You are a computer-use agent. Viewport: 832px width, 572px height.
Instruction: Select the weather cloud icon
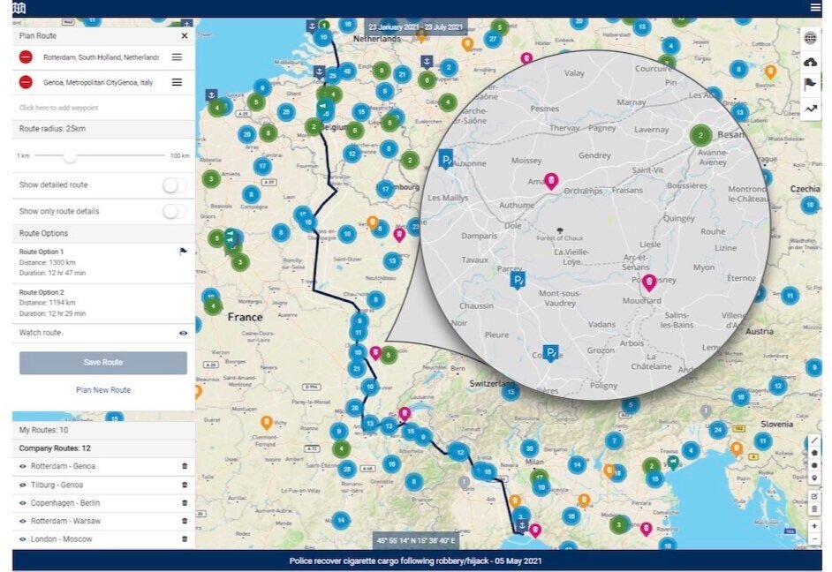click(x=812, y=63)
